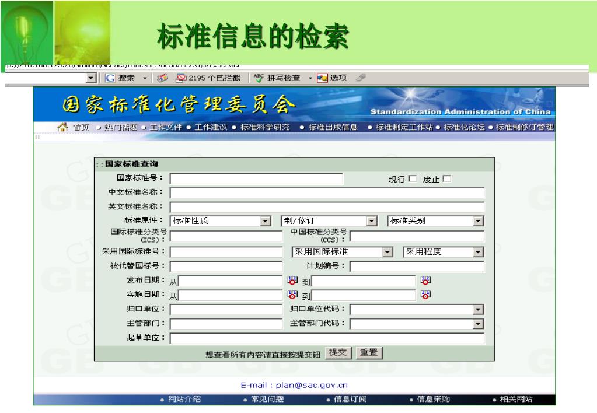Click the 实施日期 从 start date field

click(x=231, y=296)
